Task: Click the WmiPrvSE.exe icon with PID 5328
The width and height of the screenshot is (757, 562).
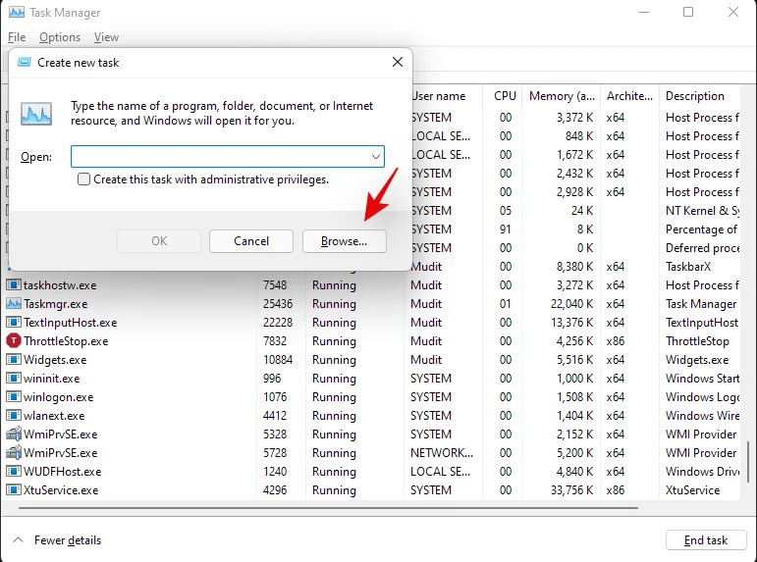Action: (14, 434)
